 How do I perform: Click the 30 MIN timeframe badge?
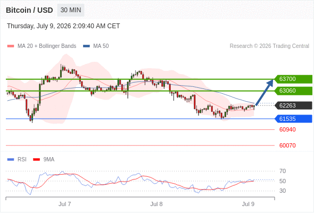tap(71, 10)
